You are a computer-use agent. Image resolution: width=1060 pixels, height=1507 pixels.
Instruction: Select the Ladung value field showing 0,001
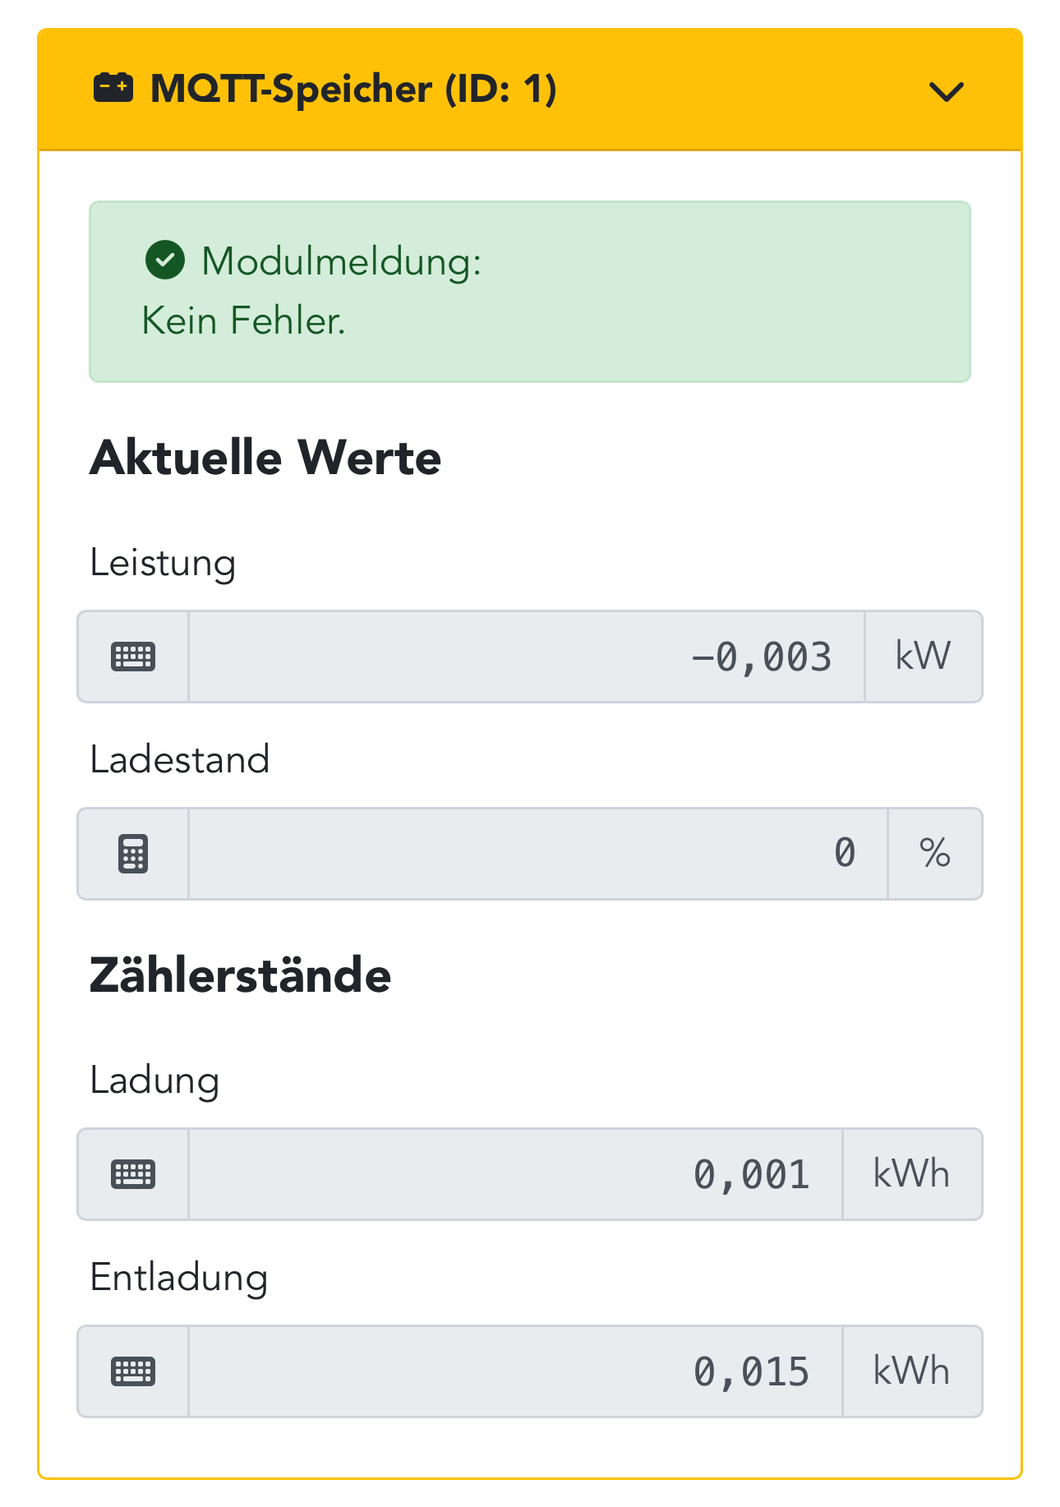(515, 1174)
